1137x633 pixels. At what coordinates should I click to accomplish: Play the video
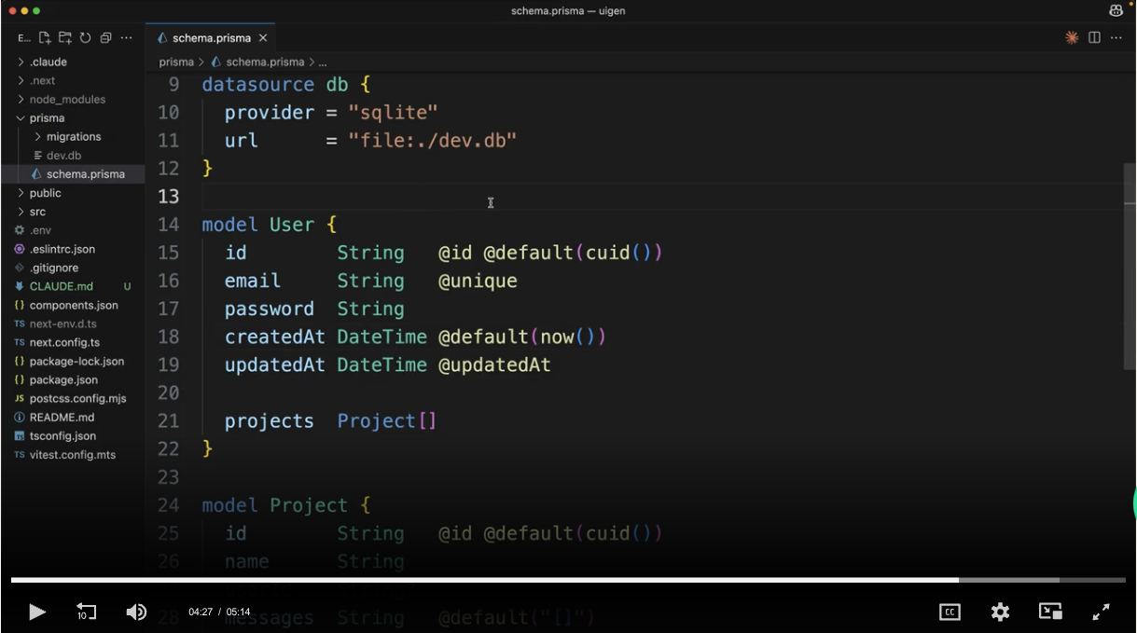(x=36, y=612)
